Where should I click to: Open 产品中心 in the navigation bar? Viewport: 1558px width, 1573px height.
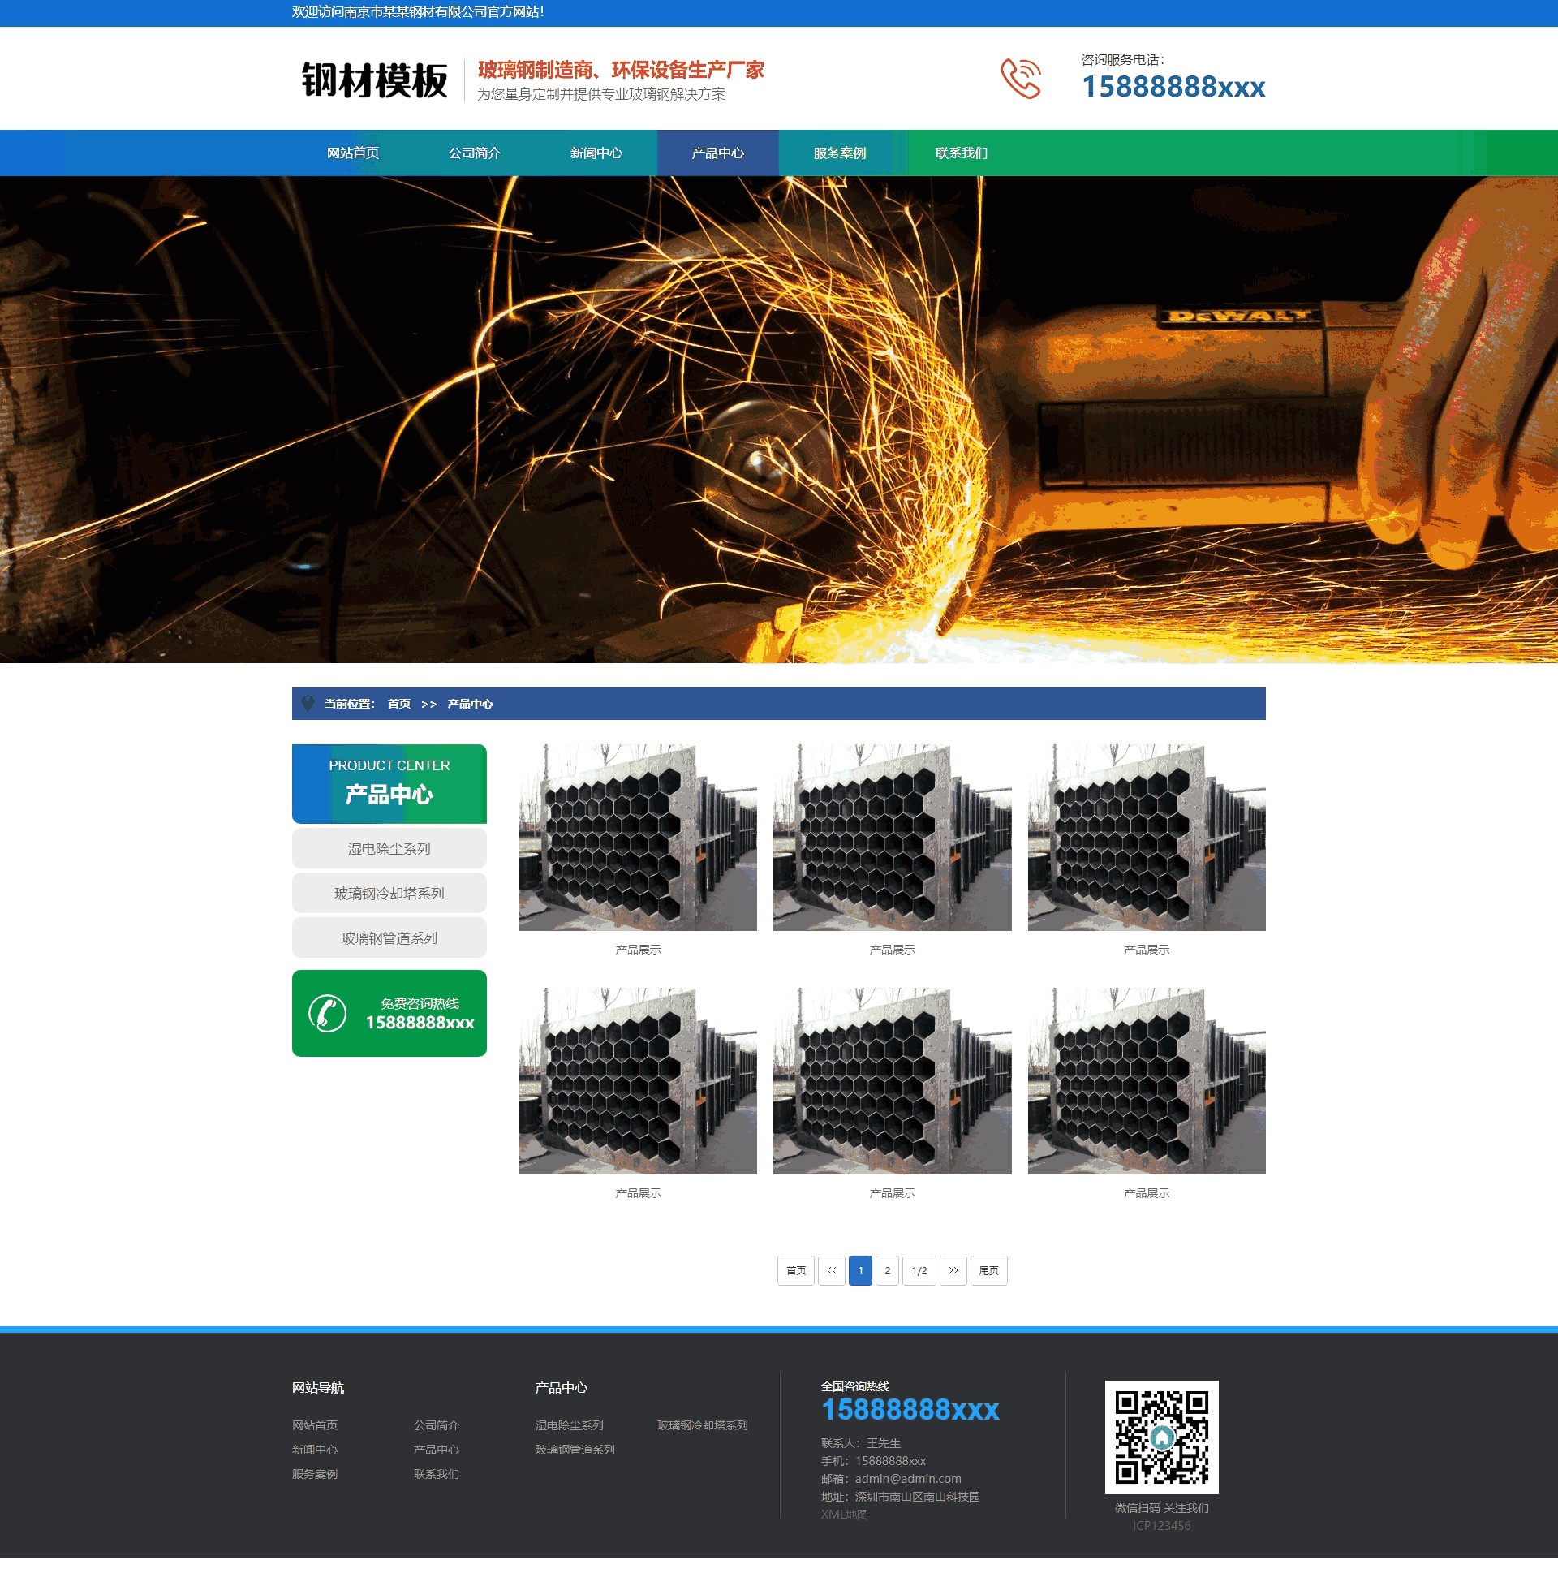pos(717,153)
